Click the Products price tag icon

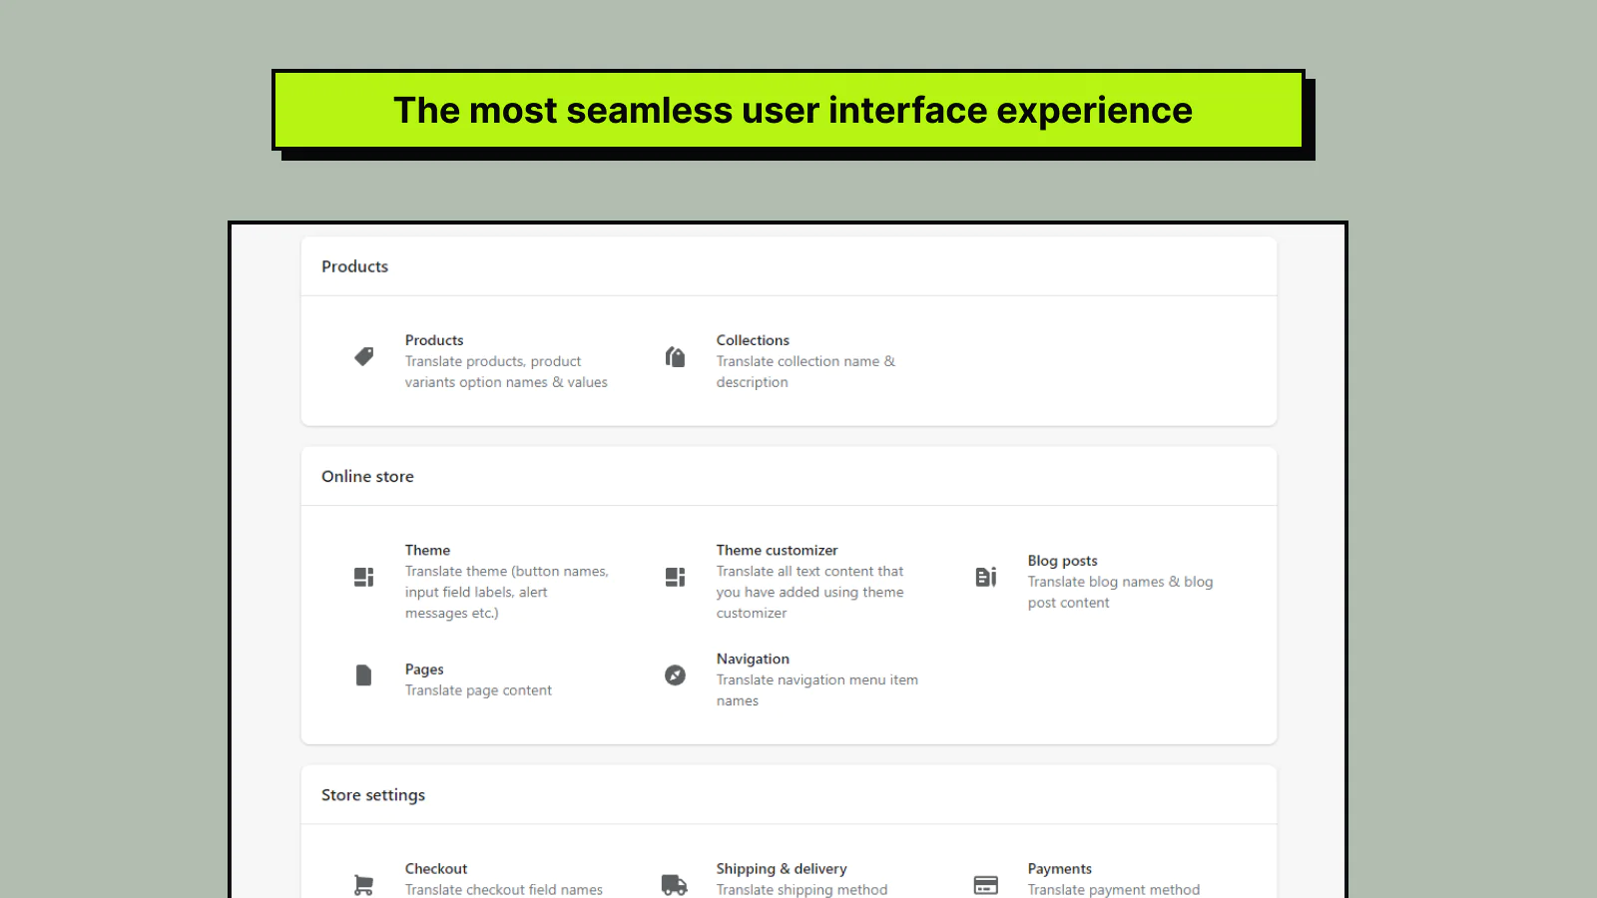tap(364, 356)
